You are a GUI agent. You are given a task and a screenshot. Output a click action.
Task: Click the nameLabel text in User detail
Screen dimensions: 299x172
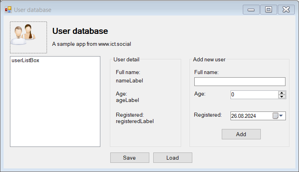[x=129, y=80]
